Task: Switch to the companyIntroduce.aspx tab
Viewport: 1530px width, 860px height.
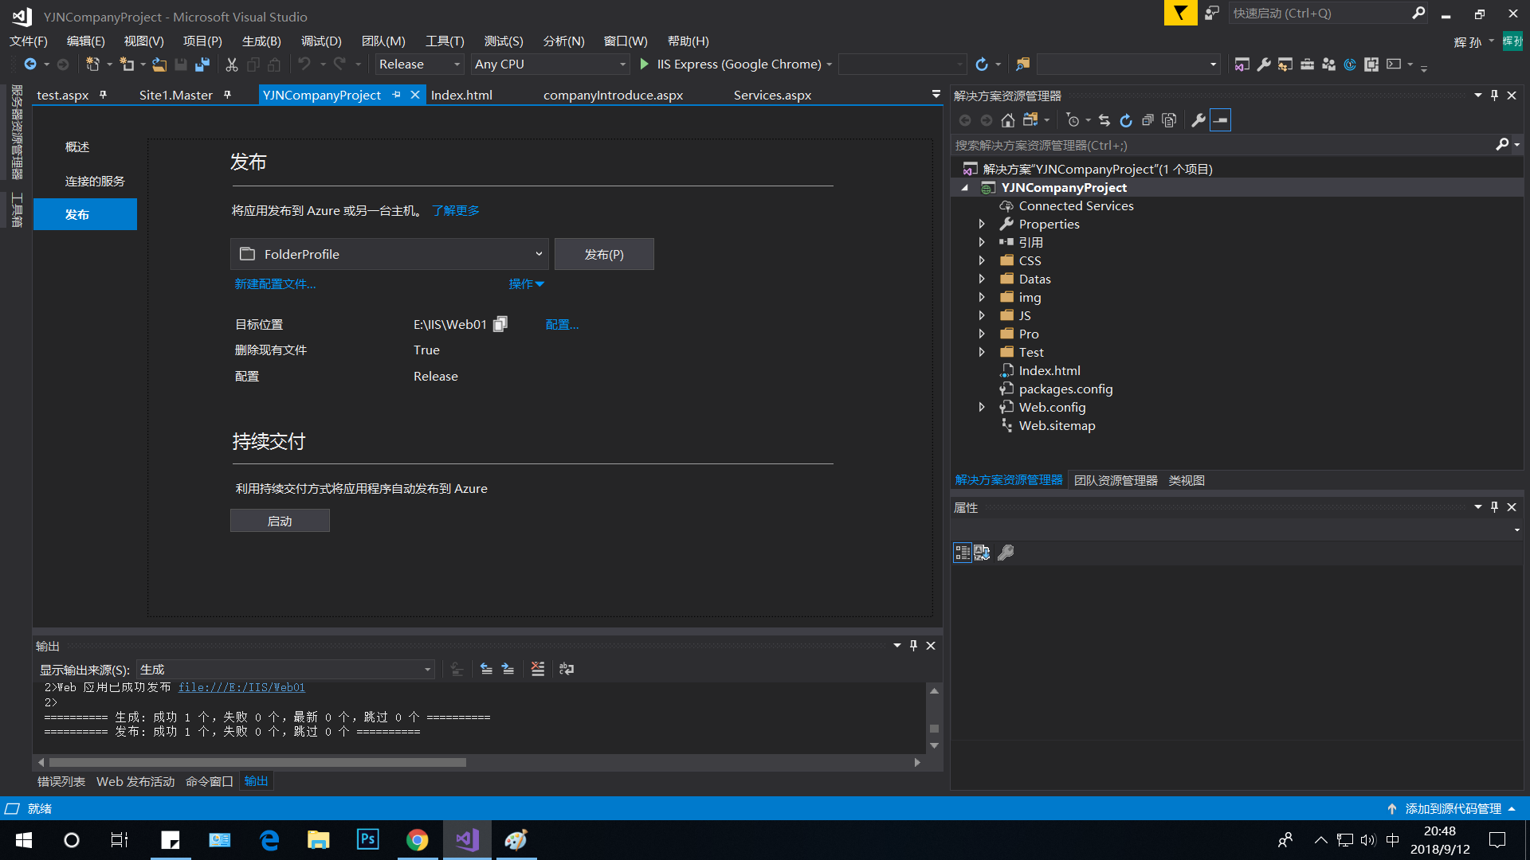Action: click(613, 96)
